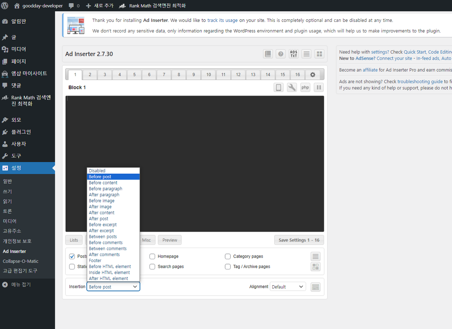Toggle grid blocks view icon in header

click(319, 54)
